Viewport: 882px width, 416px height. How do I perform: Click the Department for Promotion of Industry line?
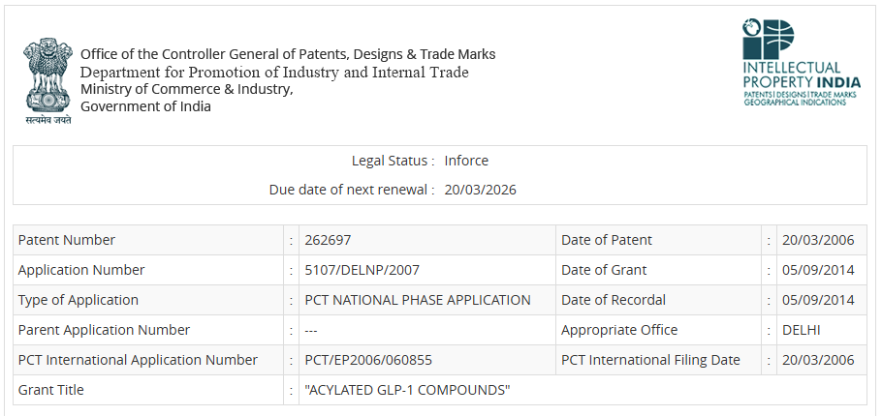point(274,73)
